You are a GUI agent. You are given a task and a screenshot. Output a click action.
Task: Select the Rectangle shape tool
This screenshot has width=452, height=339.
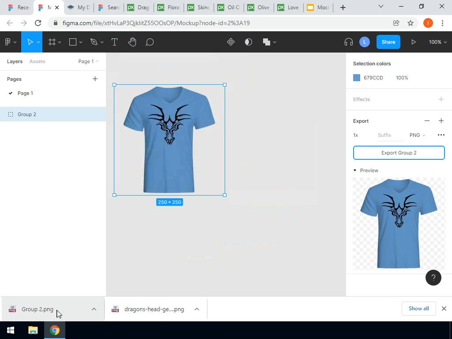click(x=73, y=42)
